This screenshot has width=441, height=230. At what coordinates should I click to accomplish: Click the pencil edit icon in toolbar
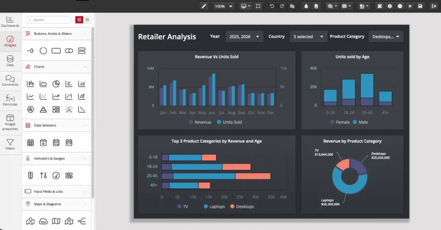(x=204, y=6)
